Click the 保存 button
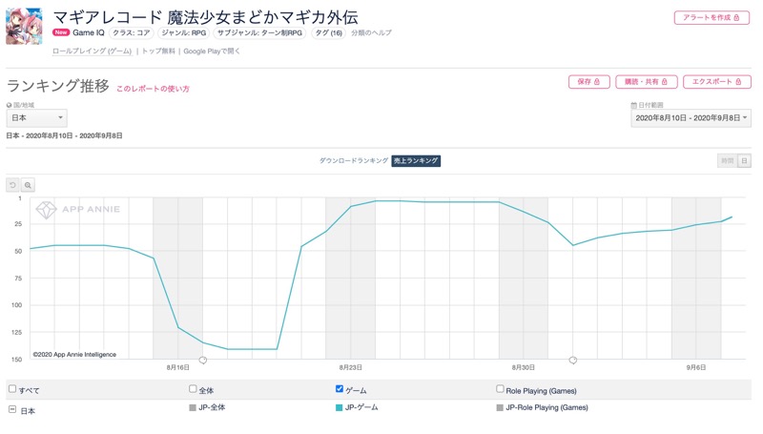 coord(588,82)
